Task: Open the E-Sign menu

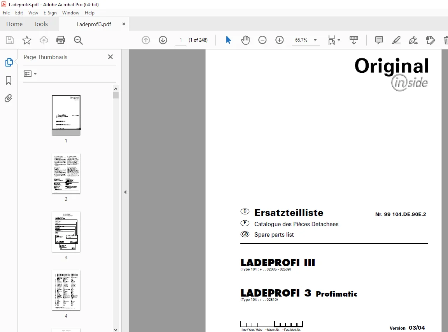Action: [x=50, y=13]
